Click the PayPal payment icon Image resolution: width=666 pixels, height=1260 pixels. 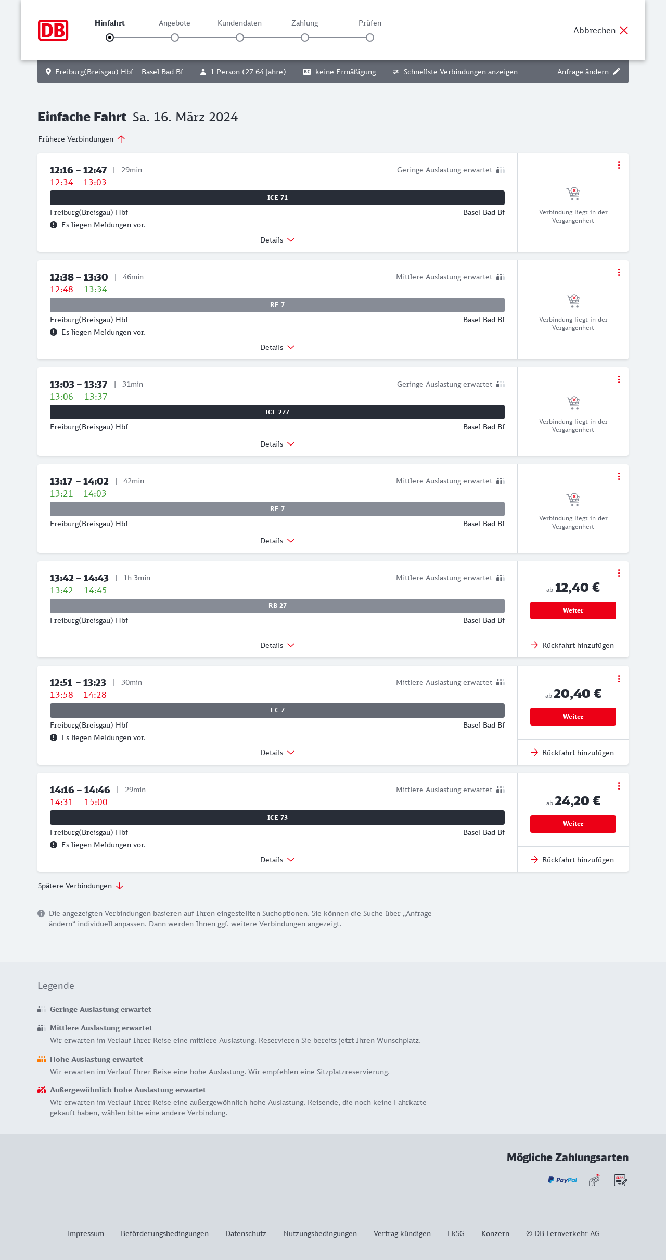tap(562, 1180)
